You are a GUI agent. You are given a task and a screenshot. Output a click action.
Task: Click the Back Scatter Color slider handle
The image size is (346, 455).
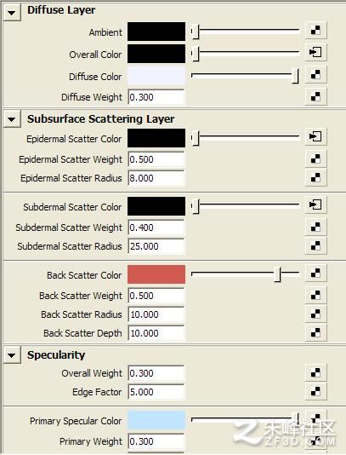278,274
